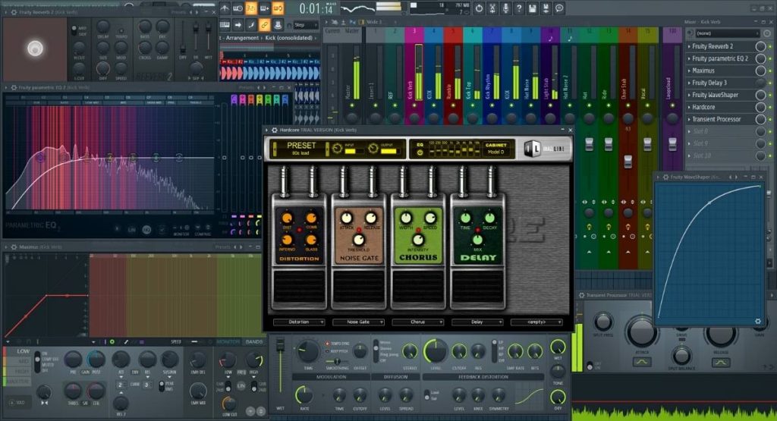The width and height of the screenshot is (777, 421).
Task: Open the (none) mixer input dropdown
Action: [x=727, y=33]
